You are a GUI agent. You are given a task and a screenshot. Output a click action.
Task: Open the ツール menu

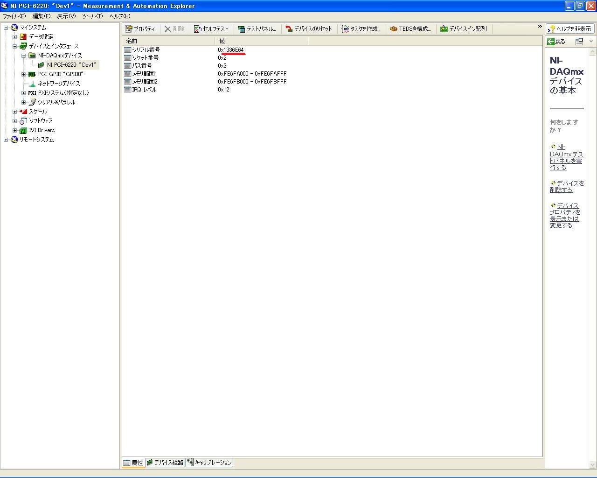coord(92,16)
